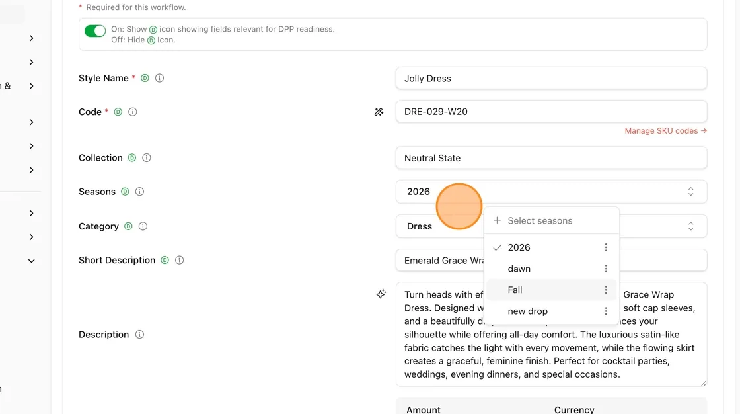
Task: Select the new drop season option
Action: [551, 311]
